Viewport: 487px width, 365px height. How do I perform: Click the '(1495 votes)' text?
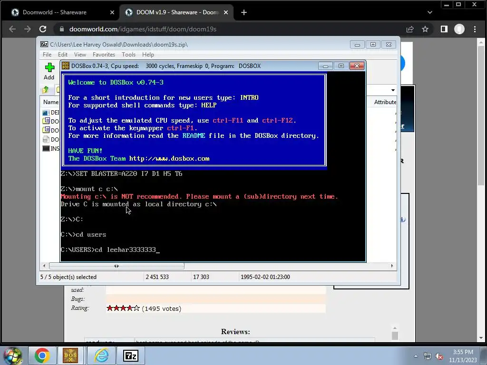click(x=162, y=308)
